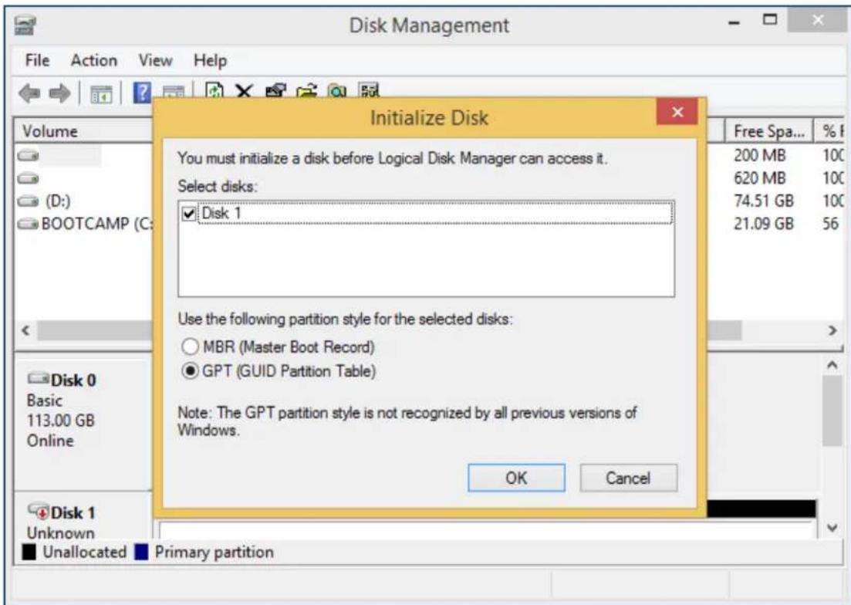
Task: Click the horizontal scrollbar left arrow
Action: tap(25, 330)
